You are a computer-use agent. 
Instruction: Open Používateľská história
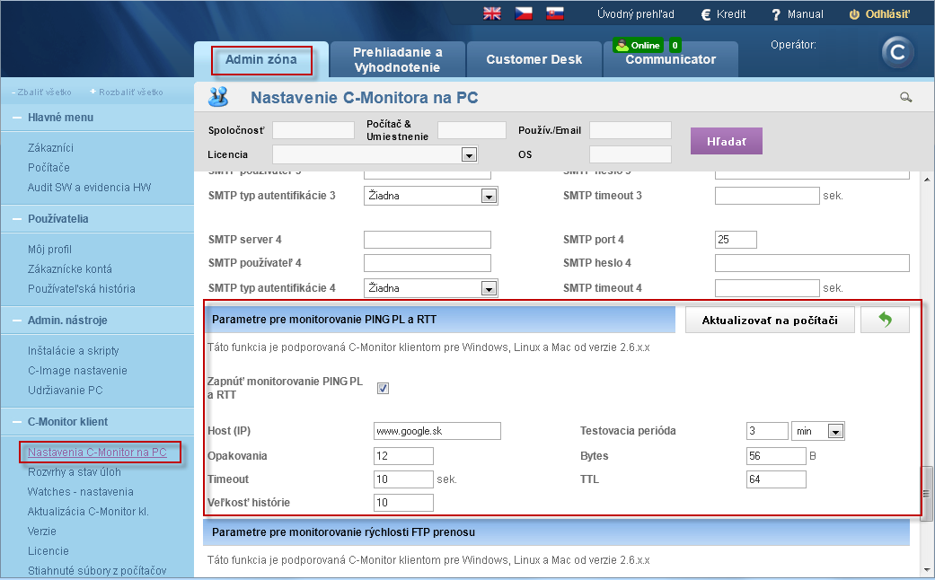coord(82,288)
